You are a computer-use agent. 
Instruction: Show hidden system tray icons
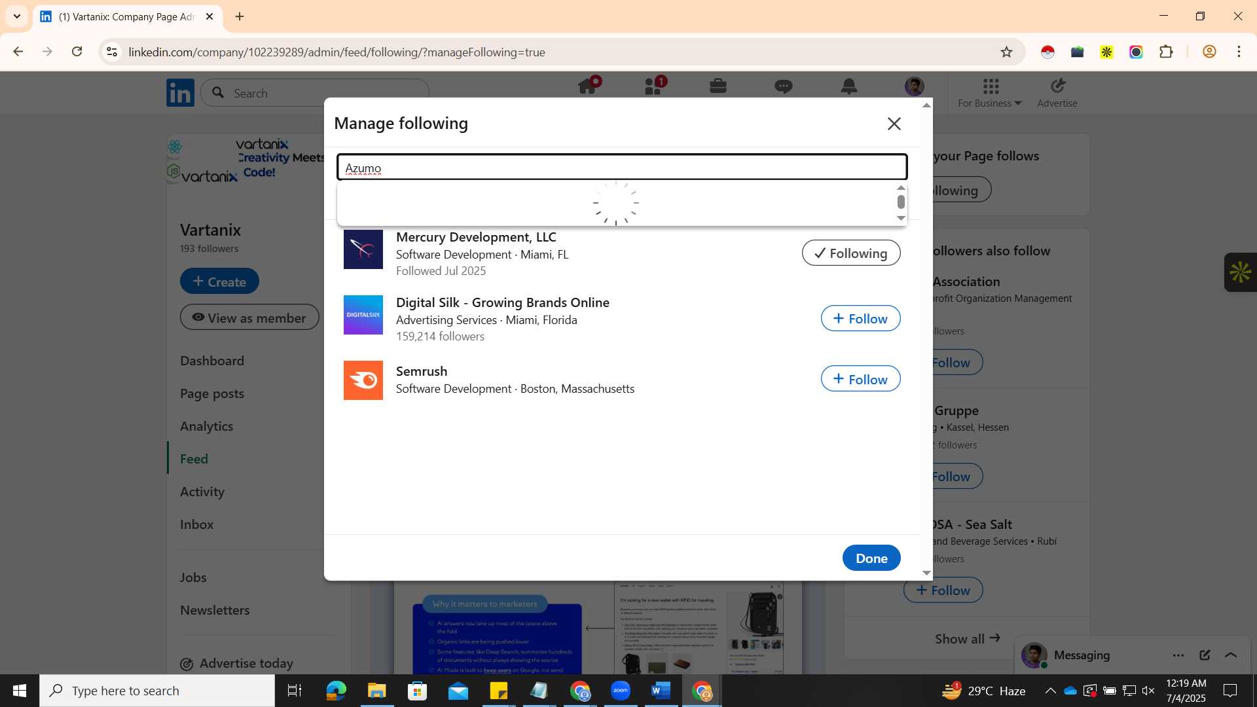(1050, 691)
